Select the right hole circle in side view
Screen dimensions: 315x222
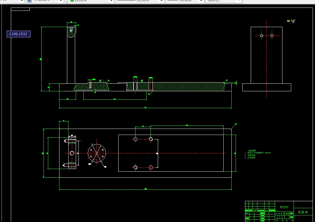point(272,36)
